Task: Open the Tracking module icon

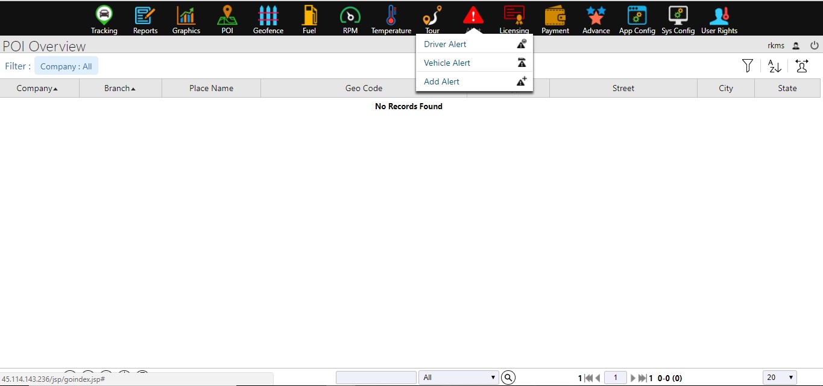Action: [104, 16]
